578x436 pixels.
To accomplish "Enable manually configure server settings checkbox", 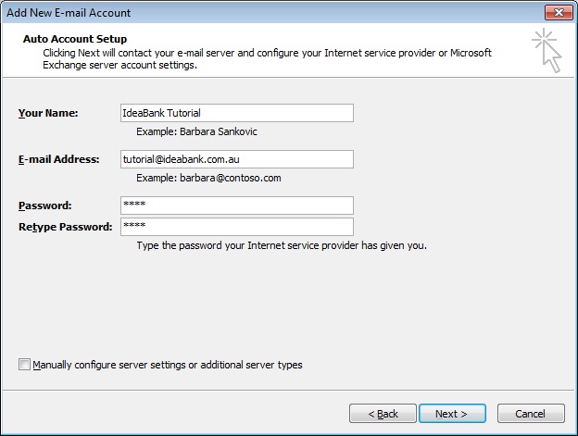I will (24, 365).
